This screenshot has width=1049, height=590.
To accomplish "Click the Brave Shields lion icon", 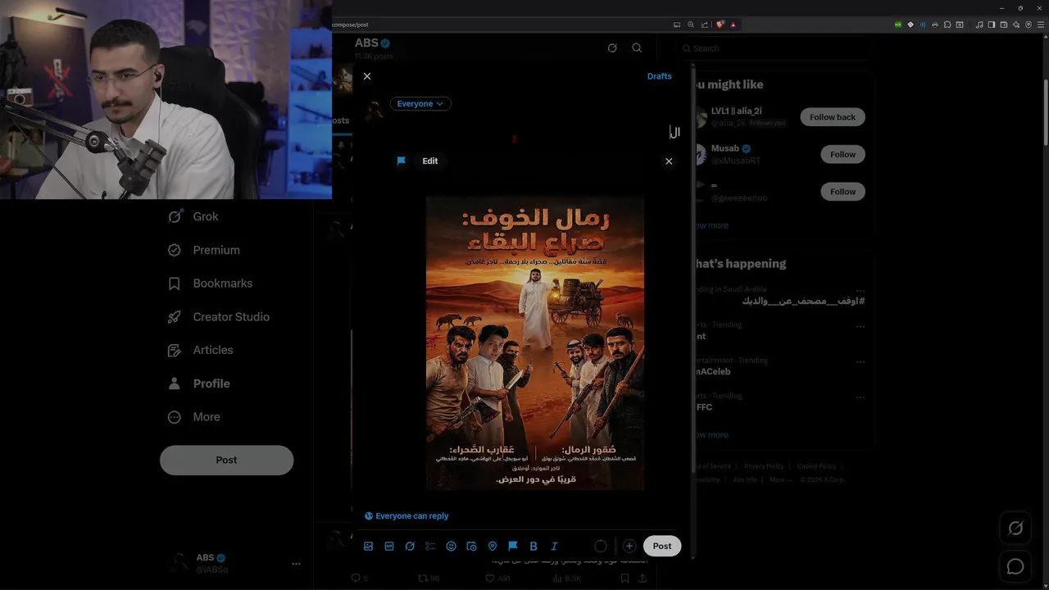I will tap(720, 25).
